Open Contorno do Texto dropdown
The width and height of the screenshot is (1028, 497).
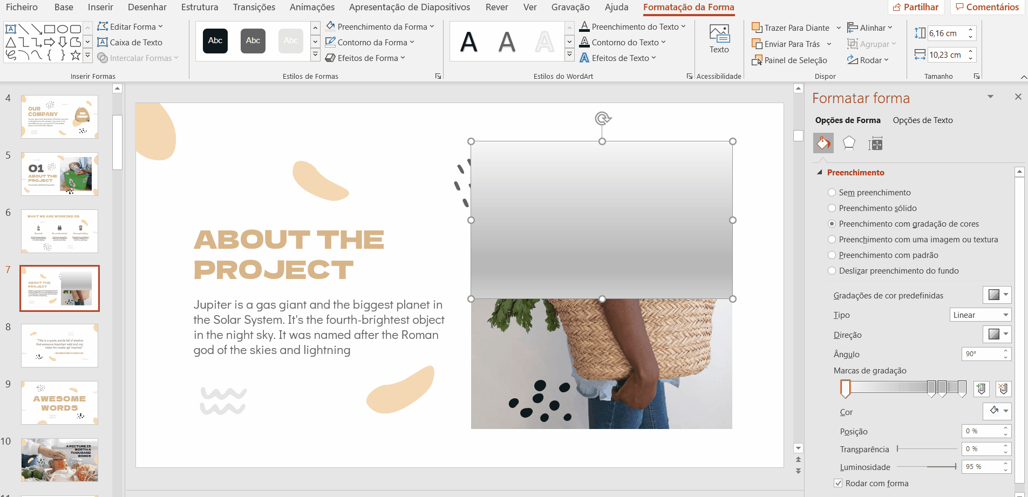[623, 42]
